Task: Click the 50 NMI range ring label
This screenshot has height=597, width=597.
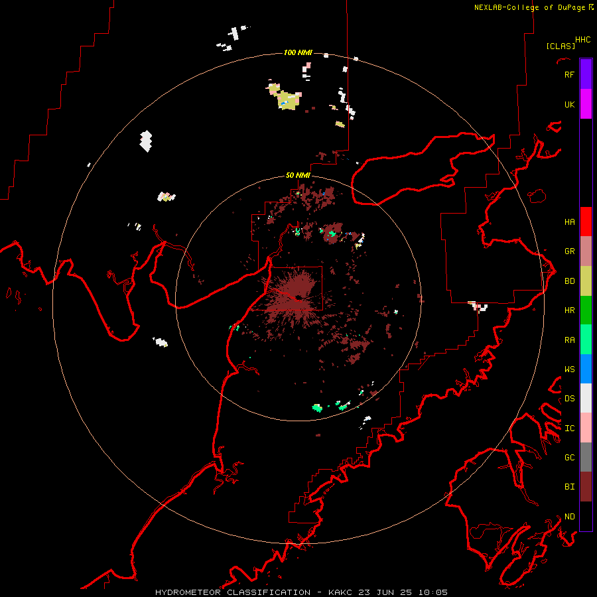Action: click(298, 175)
